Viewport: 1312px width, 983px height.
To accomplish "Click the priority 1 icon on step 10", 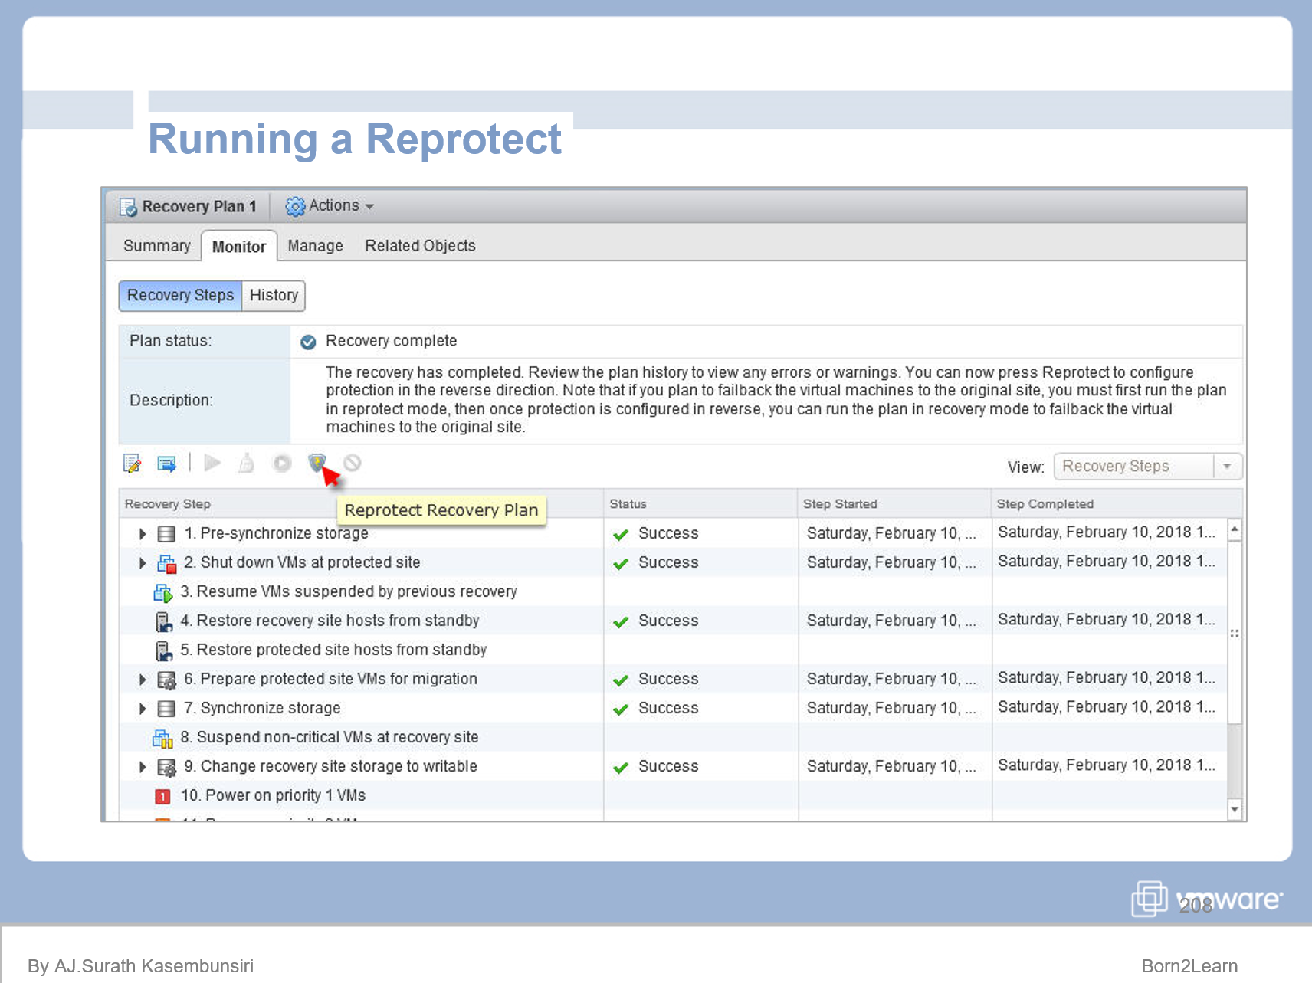I will click(x=162, y=796).
